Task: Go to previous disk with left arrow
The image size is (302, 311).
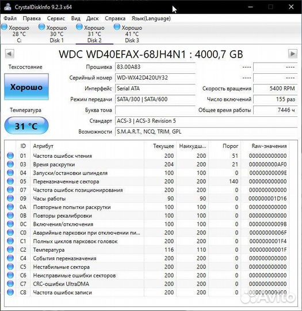Action: [9, 54]
